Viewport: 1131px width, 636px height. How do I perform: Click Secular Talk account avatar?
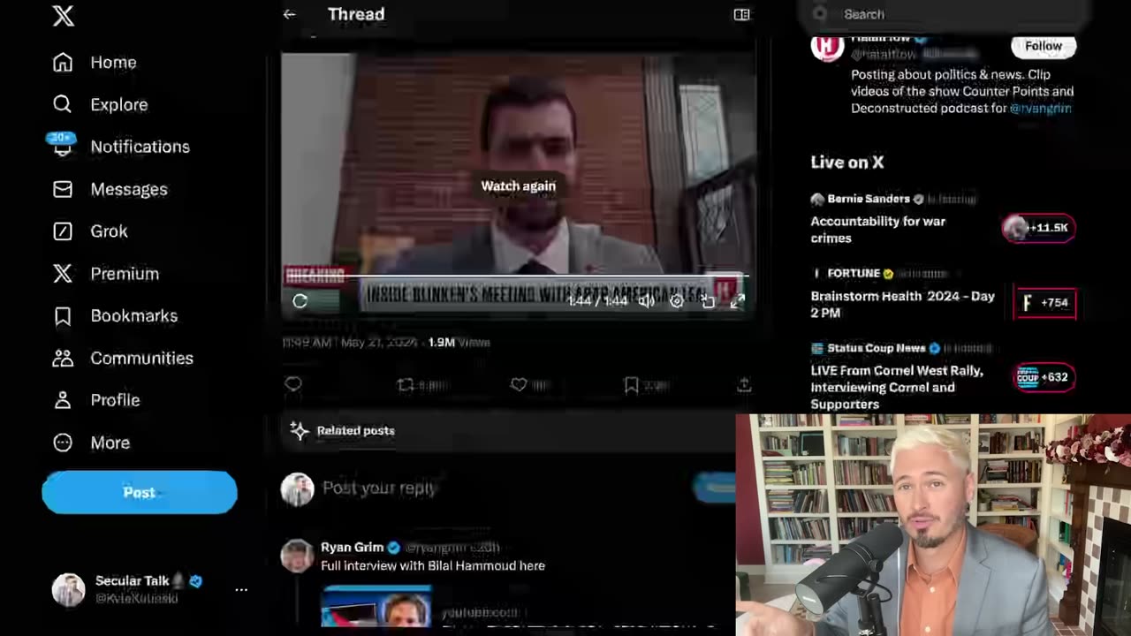(68, 589)
